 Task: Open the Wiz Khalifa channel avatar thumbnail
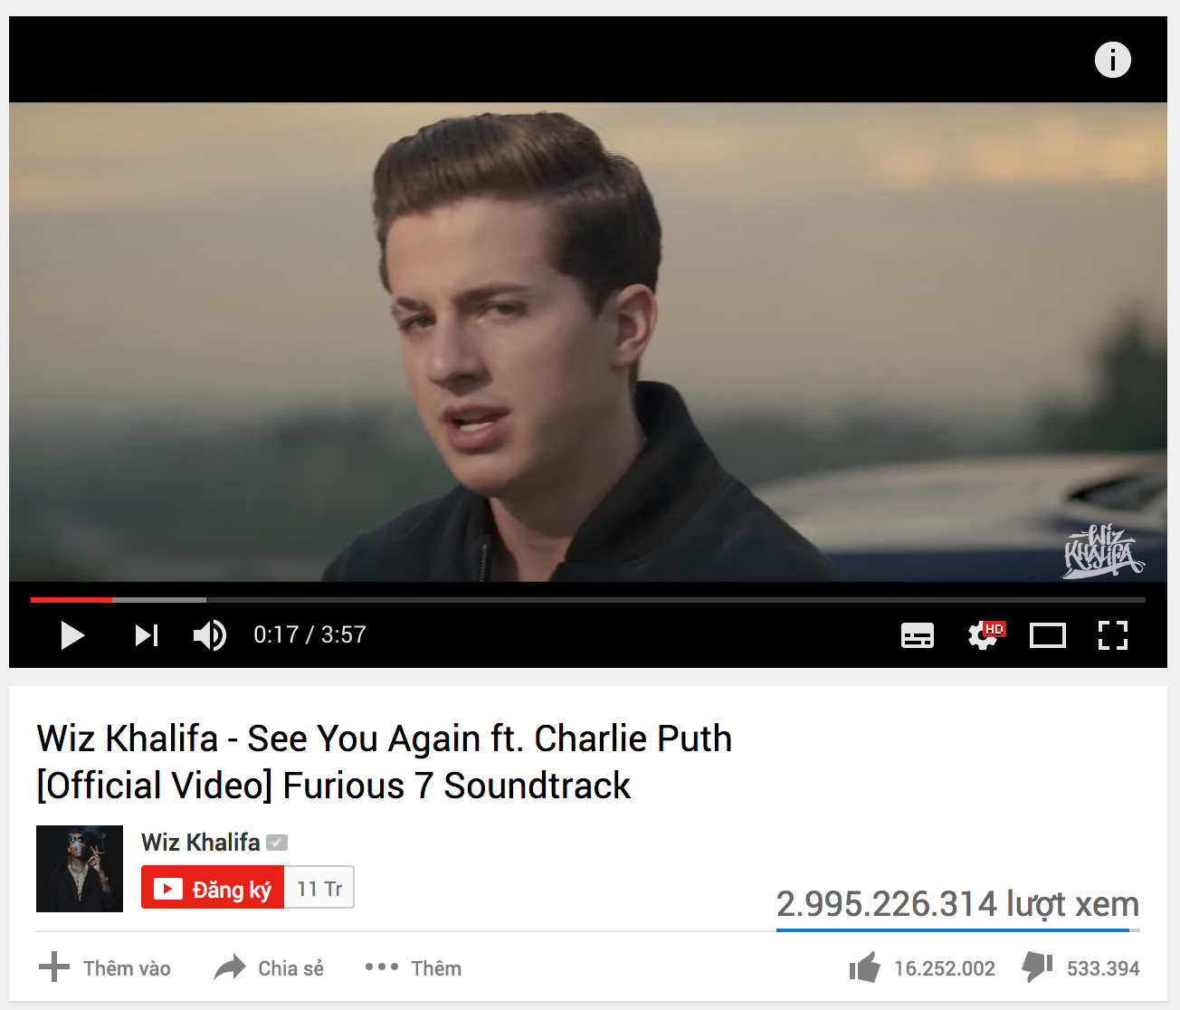click(x=80, y=869)
